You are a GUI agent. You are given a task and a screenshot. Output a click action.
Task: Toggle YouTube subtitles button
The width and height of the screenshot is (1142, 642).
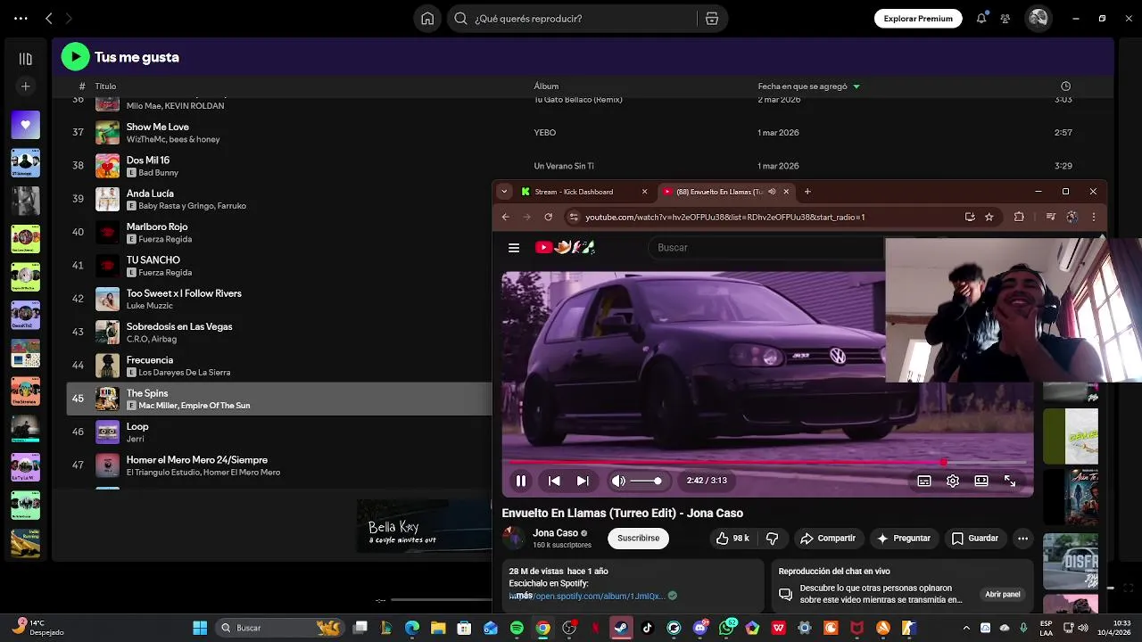[924, 481]
